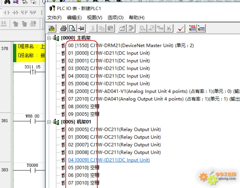Screen dimensions: 240x188
Task: Select slot 00 CJ1W-DRM21 DeviceNet Master Unit
Action: click(x=131, y=45)
